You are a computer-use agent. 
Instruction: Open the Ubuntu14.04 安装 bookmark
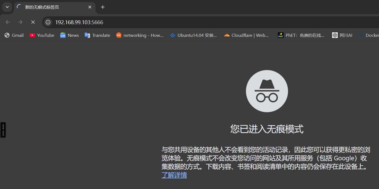pos(193,35)
